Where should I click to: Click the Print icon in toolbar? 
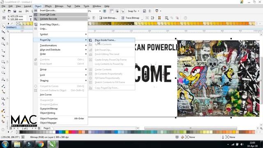pyautogui.click(x=20, y=11)
